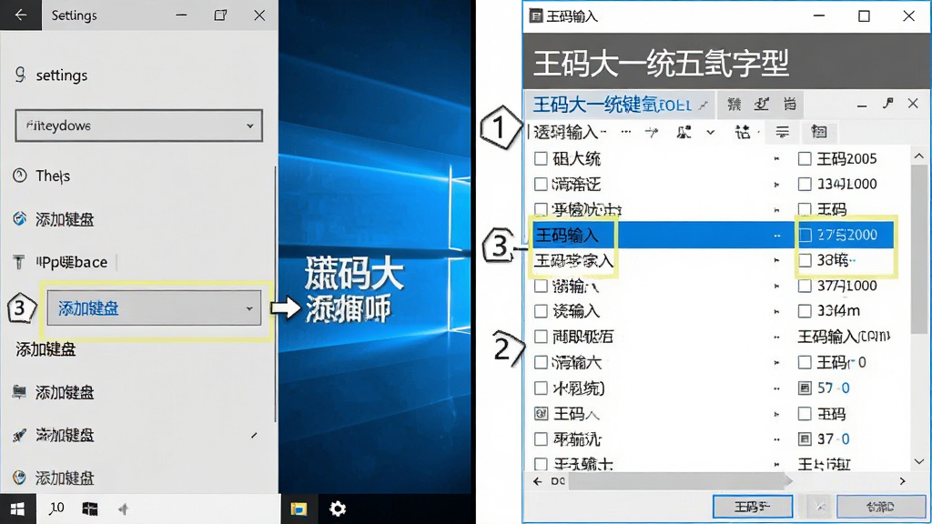Click the icon left of '王码人' in the list
Image resolution: width=932 pixels, height=524 pixels.
point(541,414)
